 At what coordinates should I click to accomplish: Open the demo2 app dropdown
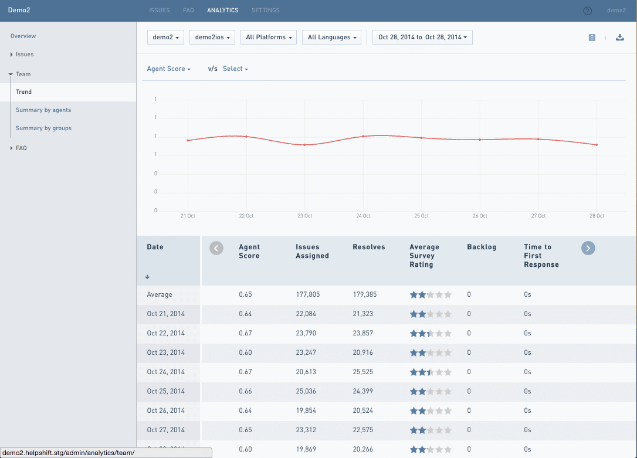165,36
